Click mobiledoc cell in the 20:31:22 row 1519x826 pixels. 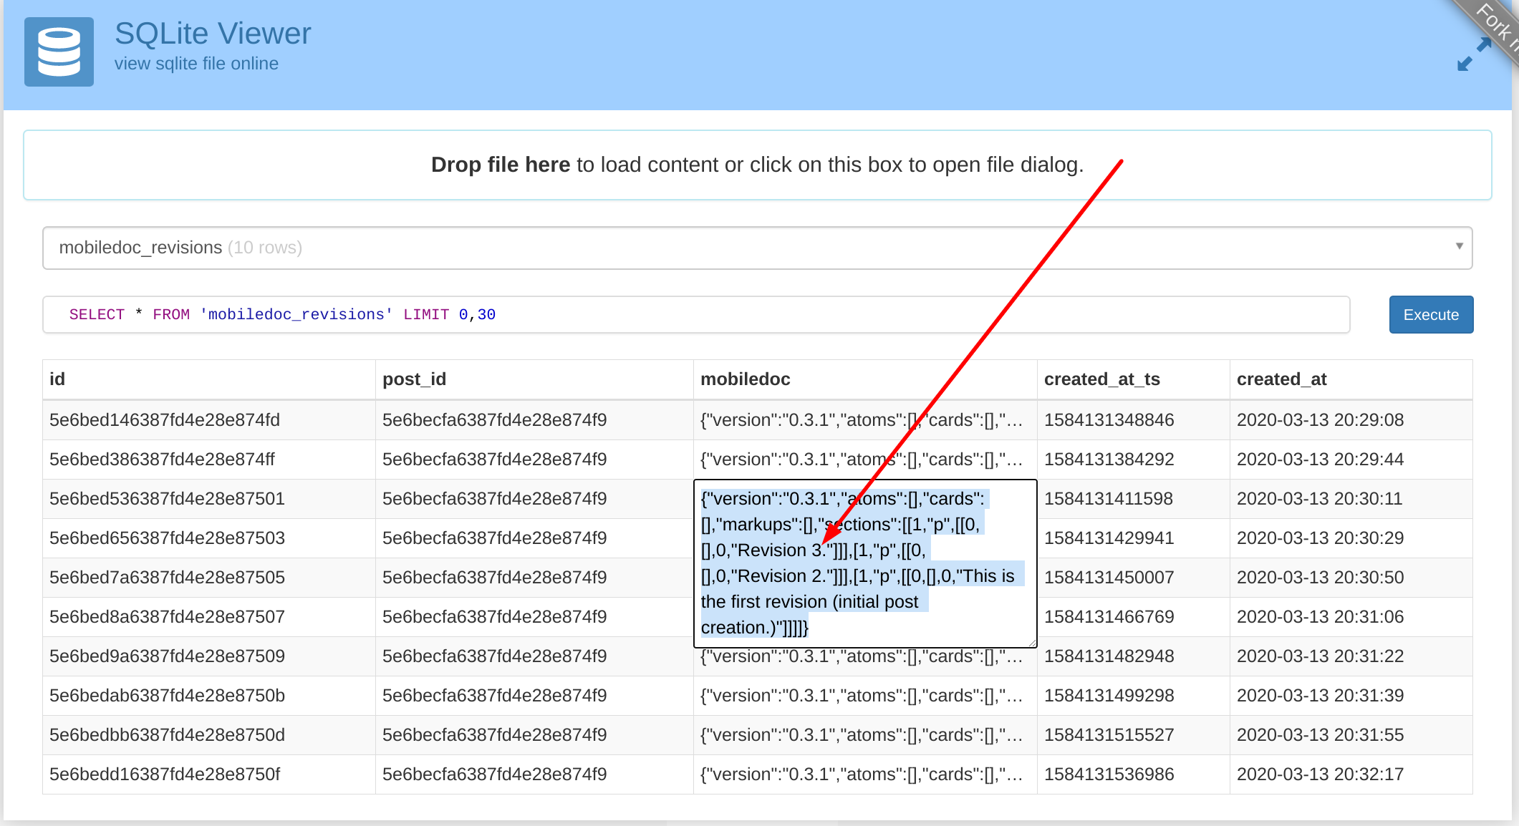tap(865, 659)
